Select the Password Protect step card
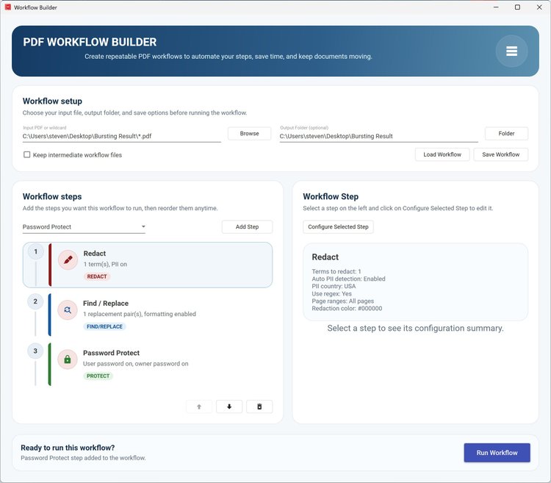This screenshot has height=483, width=551. pos(148,364)
